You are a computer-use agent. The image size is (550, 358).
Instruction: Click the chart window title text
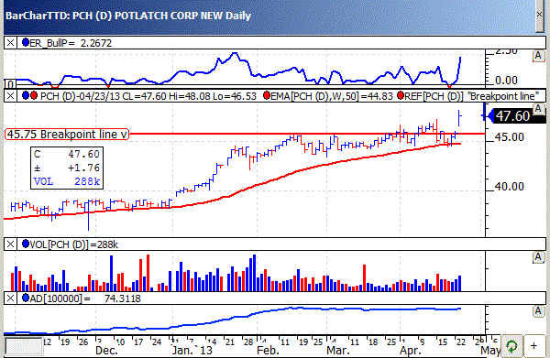(128, 16)
